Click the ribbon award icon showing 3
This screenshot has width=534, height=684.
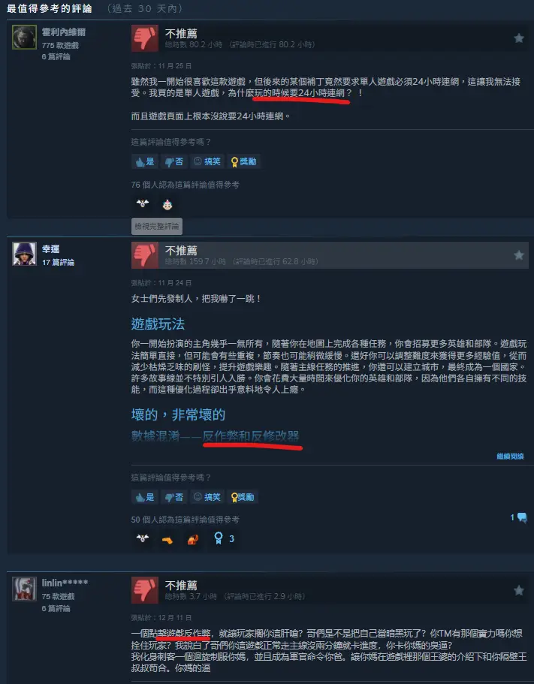pos(225,539)
